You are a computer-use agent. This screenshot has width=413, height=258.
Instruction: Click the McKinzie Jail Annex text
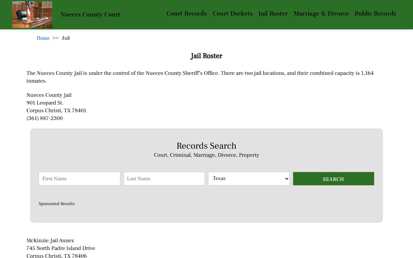click(50, 241)
